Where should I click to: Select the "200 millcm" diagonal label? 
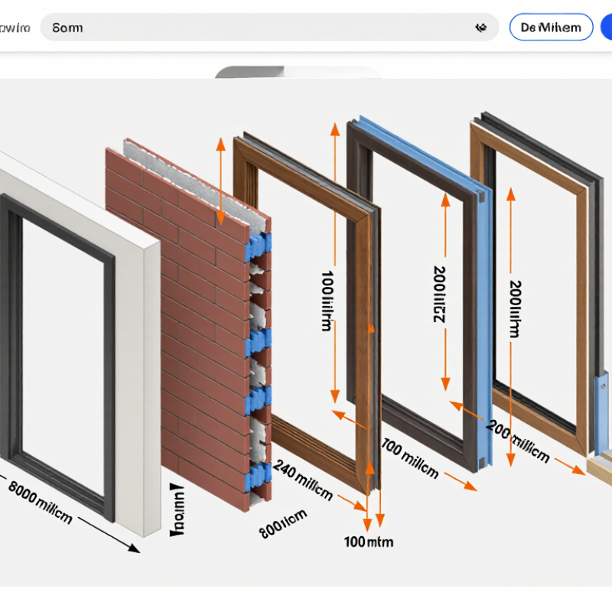(518, 441)
